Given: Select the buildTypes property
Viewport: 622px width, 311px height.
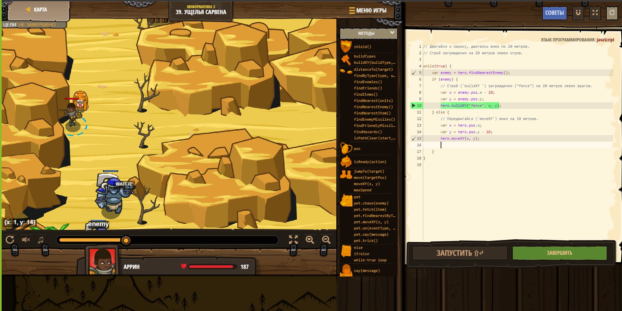Looking at the screenshot, I should point(365,56).
